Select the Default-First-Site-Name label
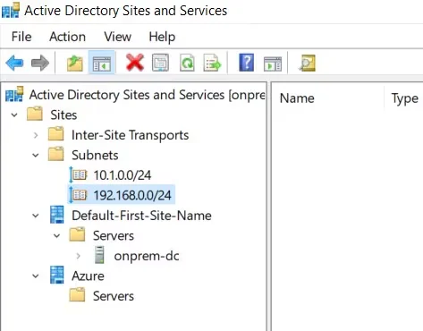 click(x=141, y=216)
